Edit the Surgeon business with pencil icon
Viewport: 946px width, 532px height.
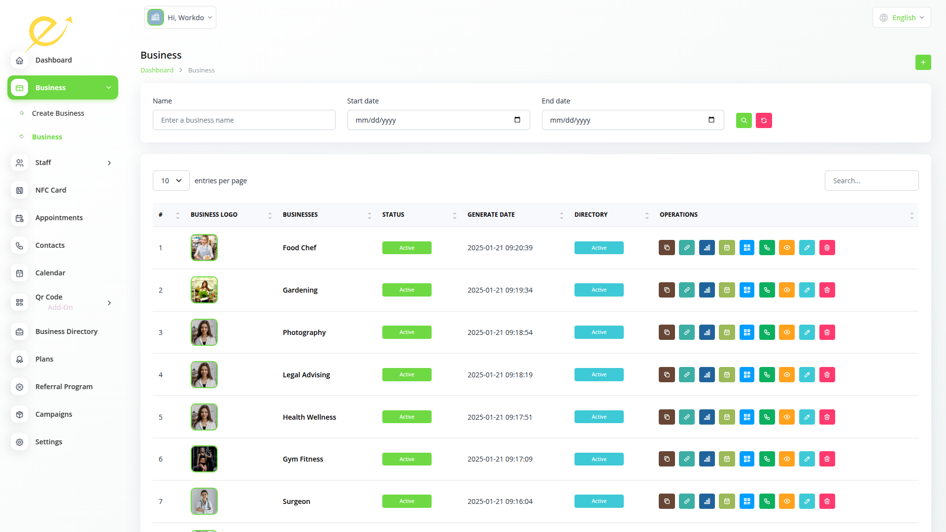pos(807,501)
